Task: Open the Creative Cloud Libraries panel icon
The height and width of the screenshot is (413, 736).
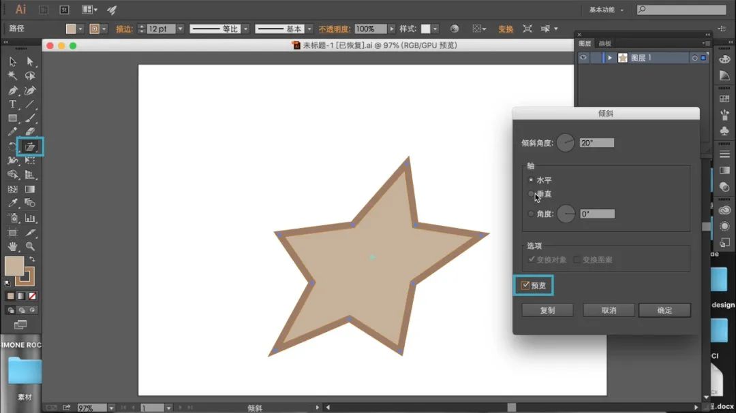Action: tap(724, 210)
